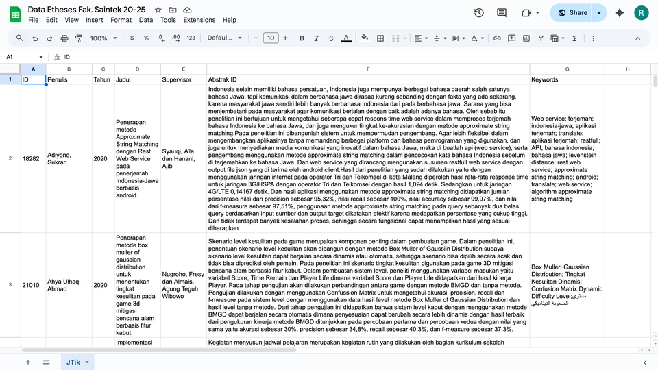Open the text rotation dropdown

[x=478, y=38]
